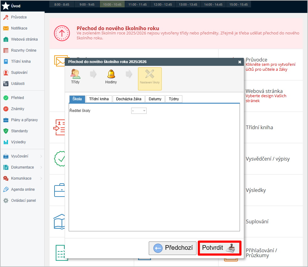
Task: Open the Ředitel školy dropdown
Action: click(139, 111)
